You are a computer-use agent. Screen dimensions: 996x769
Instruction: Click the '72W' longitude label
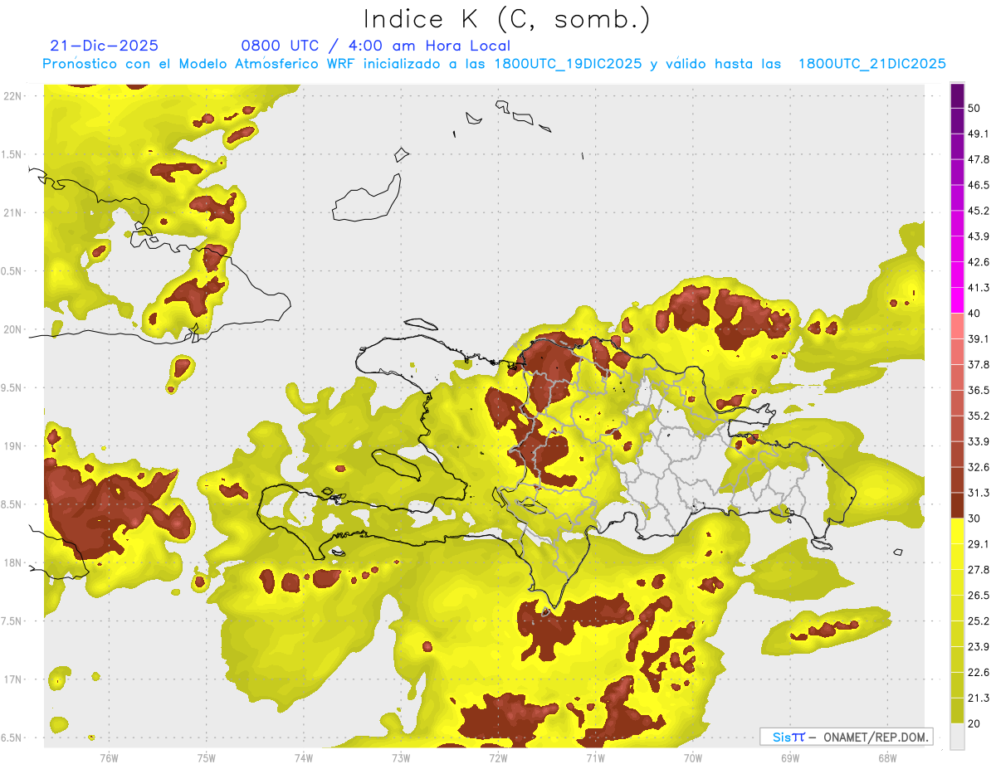click(497, 757)
